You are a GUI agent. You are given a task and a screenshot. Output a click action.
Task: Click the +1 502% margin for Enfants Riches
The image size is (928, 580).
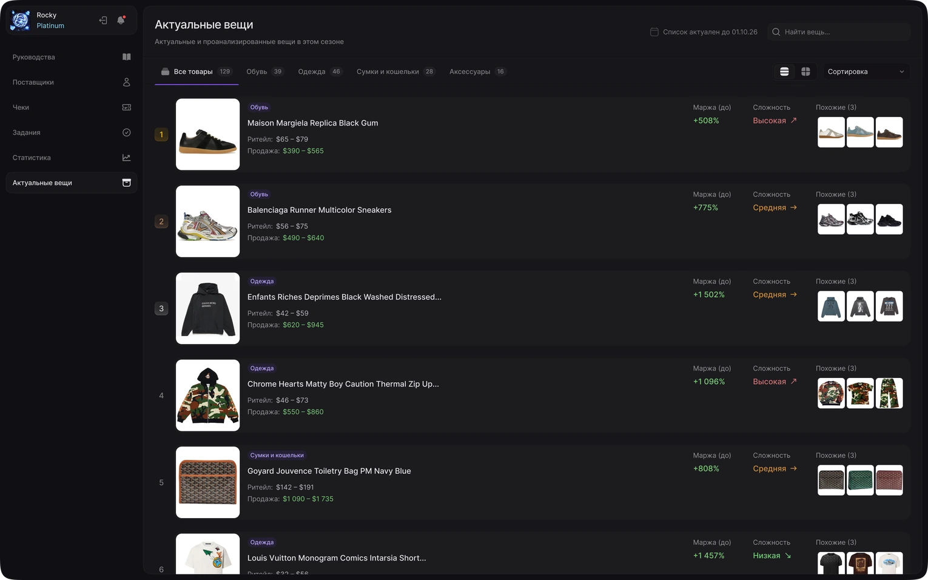(709, 295)
